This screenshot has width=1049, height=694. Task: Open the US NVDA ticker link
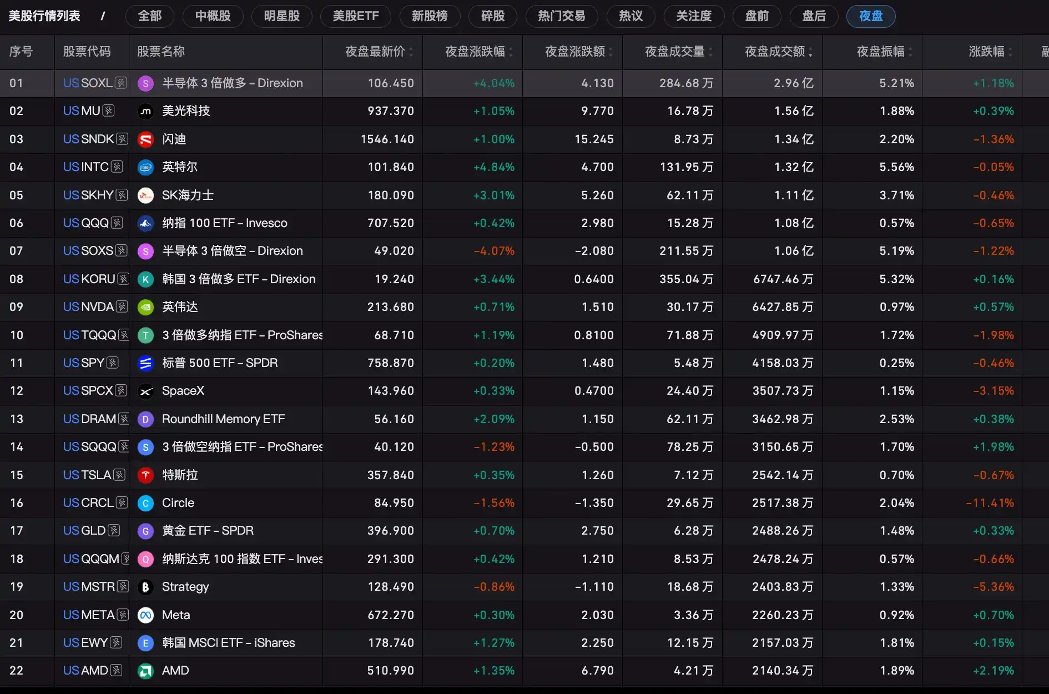(88, 307)
